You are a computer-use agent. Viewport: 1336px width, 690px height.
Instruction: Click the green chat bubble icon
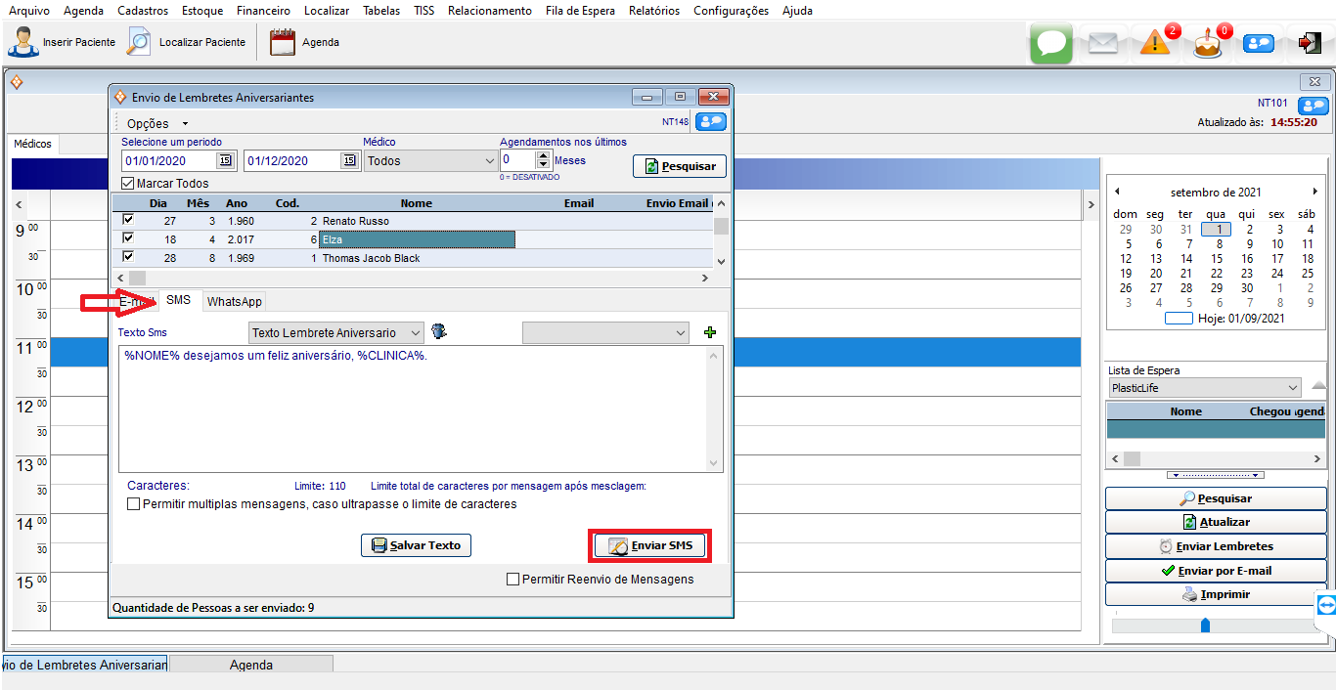pyautogui.click(x=1050, y=44)
